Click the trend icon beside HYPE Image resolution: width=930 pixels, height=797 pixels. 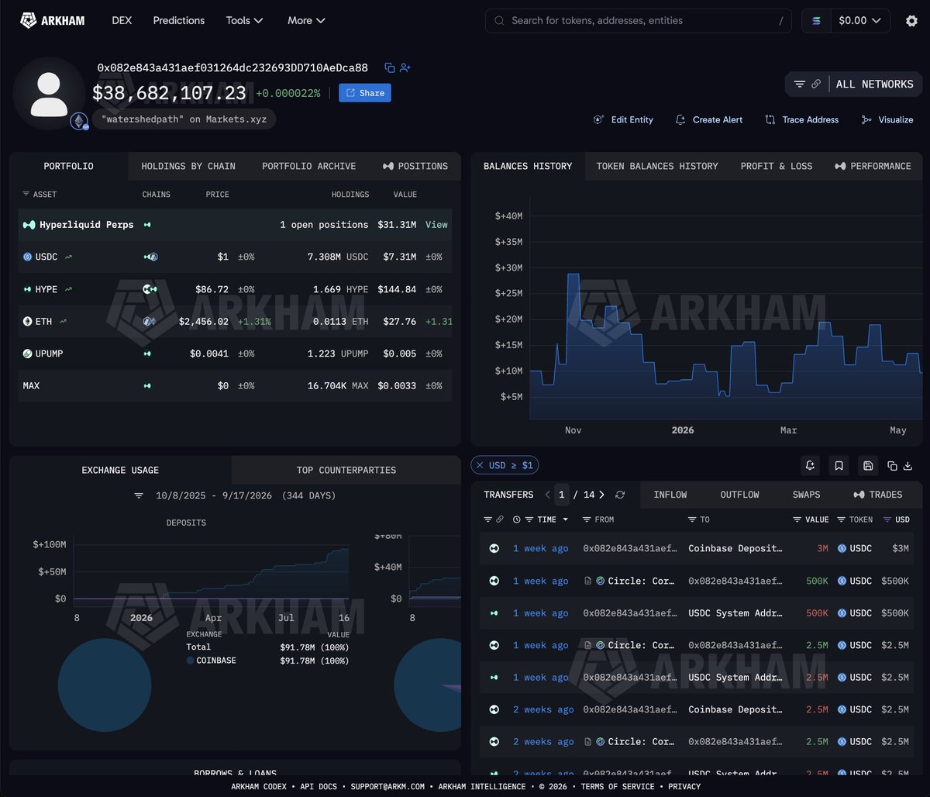pyautogui.click(x=68, y=289)
